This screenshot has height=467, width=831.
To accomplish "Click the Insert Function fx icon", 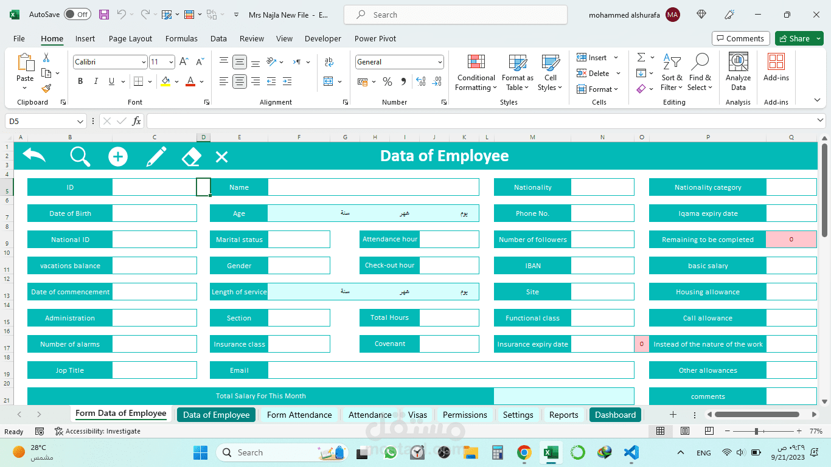I will pos(137,121).
